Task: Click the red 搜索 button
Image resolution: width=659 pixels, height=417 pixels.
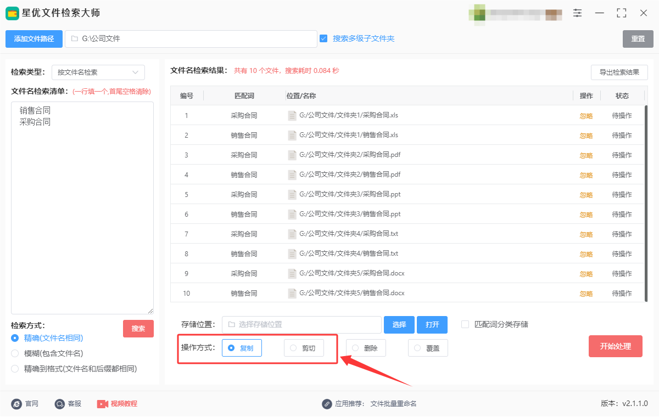Action: click(x=138, y=329)
